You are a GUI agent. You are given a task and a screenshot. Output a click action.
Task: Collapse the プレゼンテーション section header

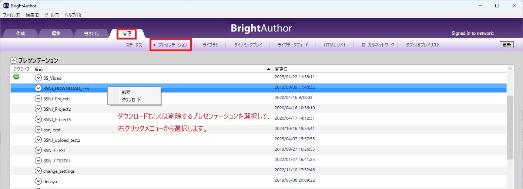(x=13, y=61)
